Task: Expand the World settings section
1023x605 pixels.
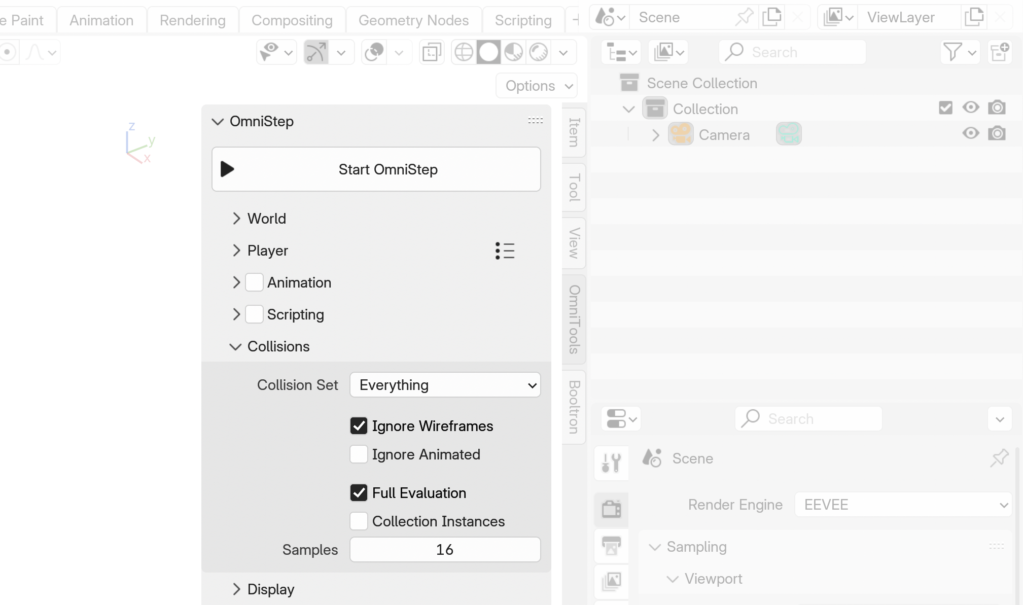Action: click(237, 218)
